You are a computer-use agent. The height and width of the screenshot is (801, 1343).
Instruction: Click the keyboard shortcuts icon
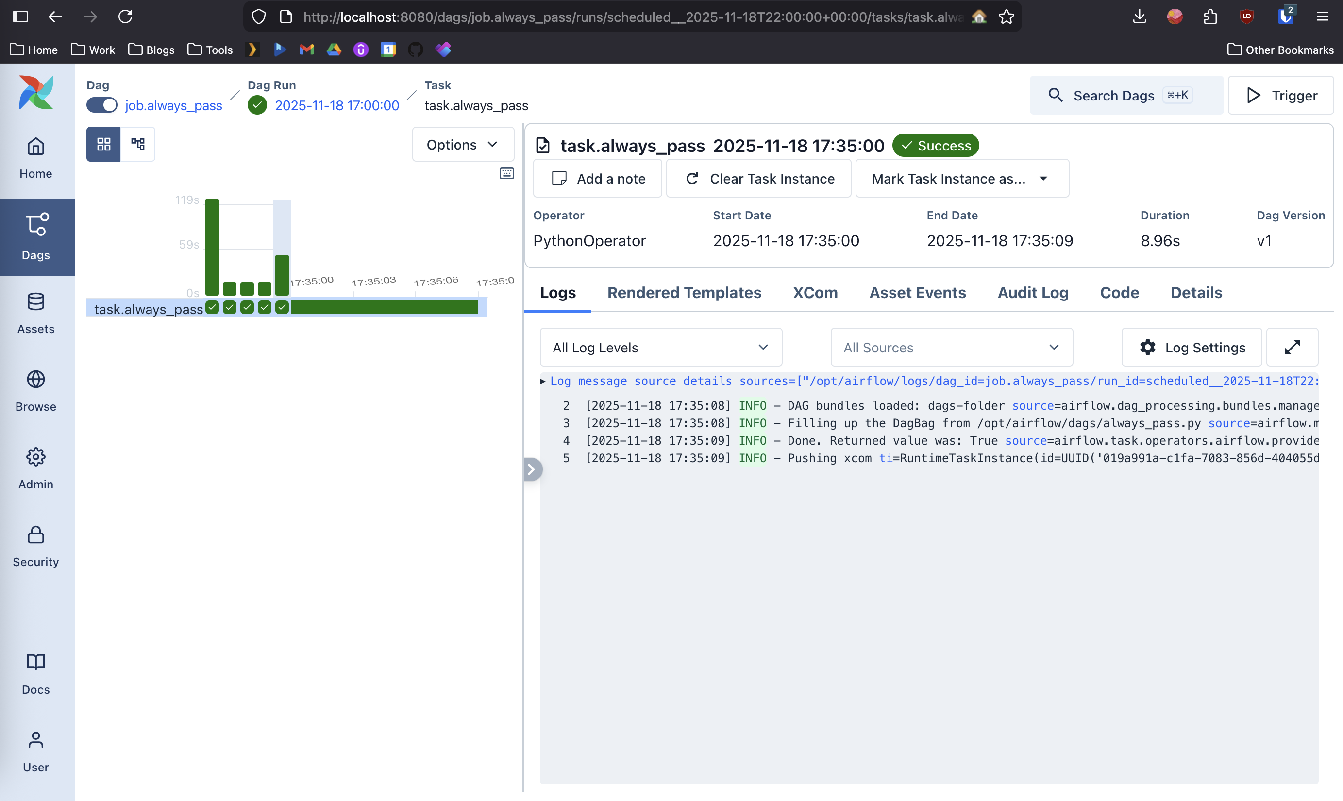pos(506,173)
